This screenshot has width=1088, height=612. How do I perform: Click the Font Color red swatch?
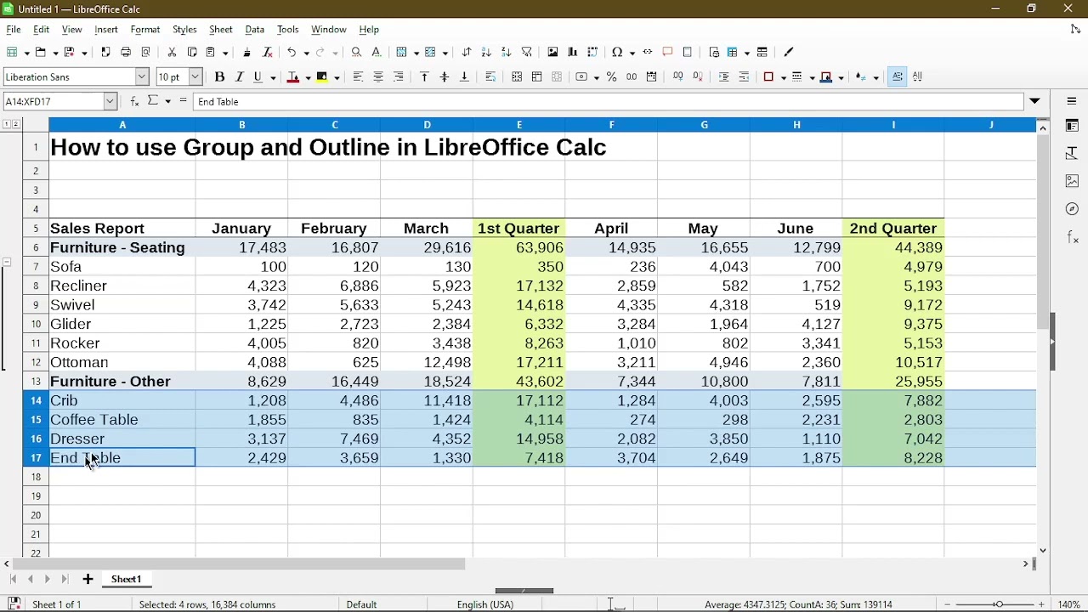293,77
